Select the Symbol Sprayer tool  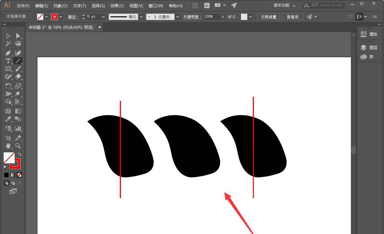click(8, 128)
